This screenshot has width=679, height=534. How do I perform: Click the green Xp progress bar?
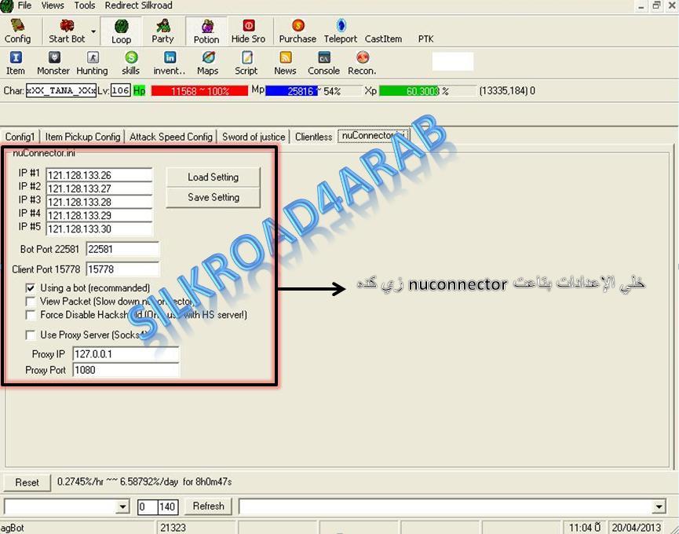coord(427,90)
